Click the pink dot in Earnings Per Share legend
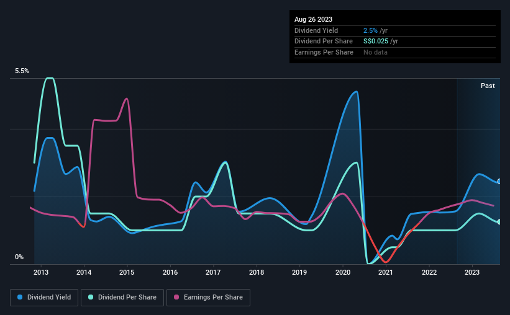 coord(178,298)
